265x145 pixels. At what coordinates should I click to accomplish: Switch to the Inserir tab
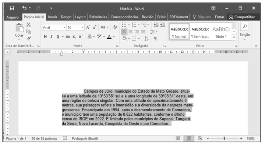tap(52, 17)
